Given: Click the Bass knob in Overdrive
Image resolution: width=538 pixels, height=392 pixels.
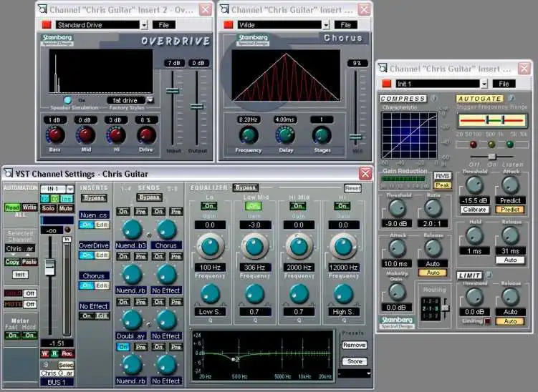Looking at the screenshot, I should coord(55,134).
